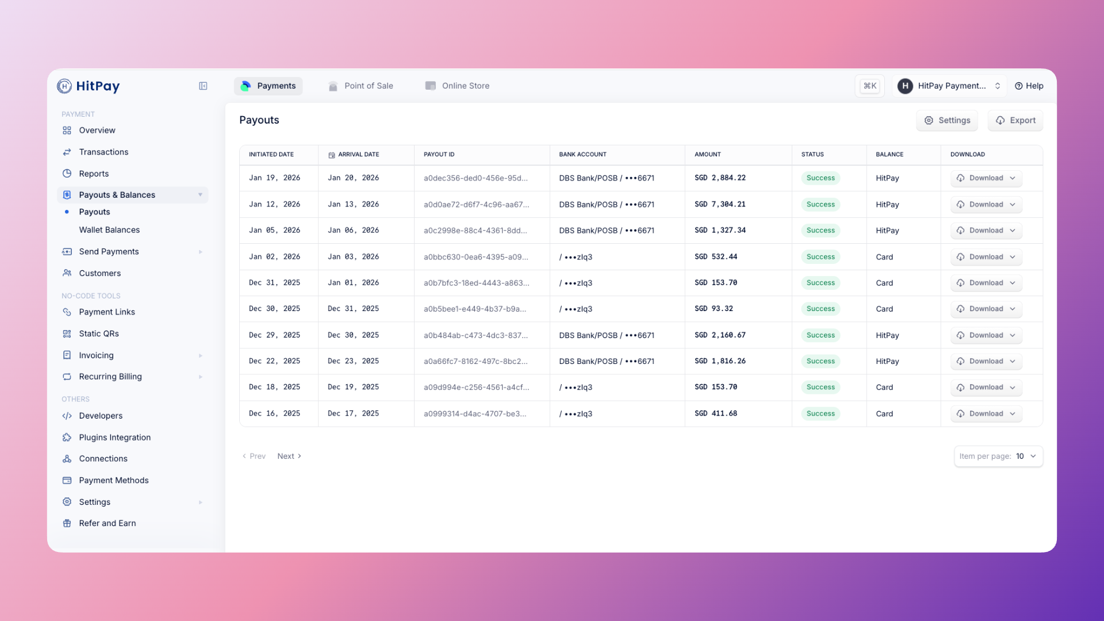The height and width of the screenshot is (621, 1104).
Task: Open the Help link
Action: pos(1029,86)
